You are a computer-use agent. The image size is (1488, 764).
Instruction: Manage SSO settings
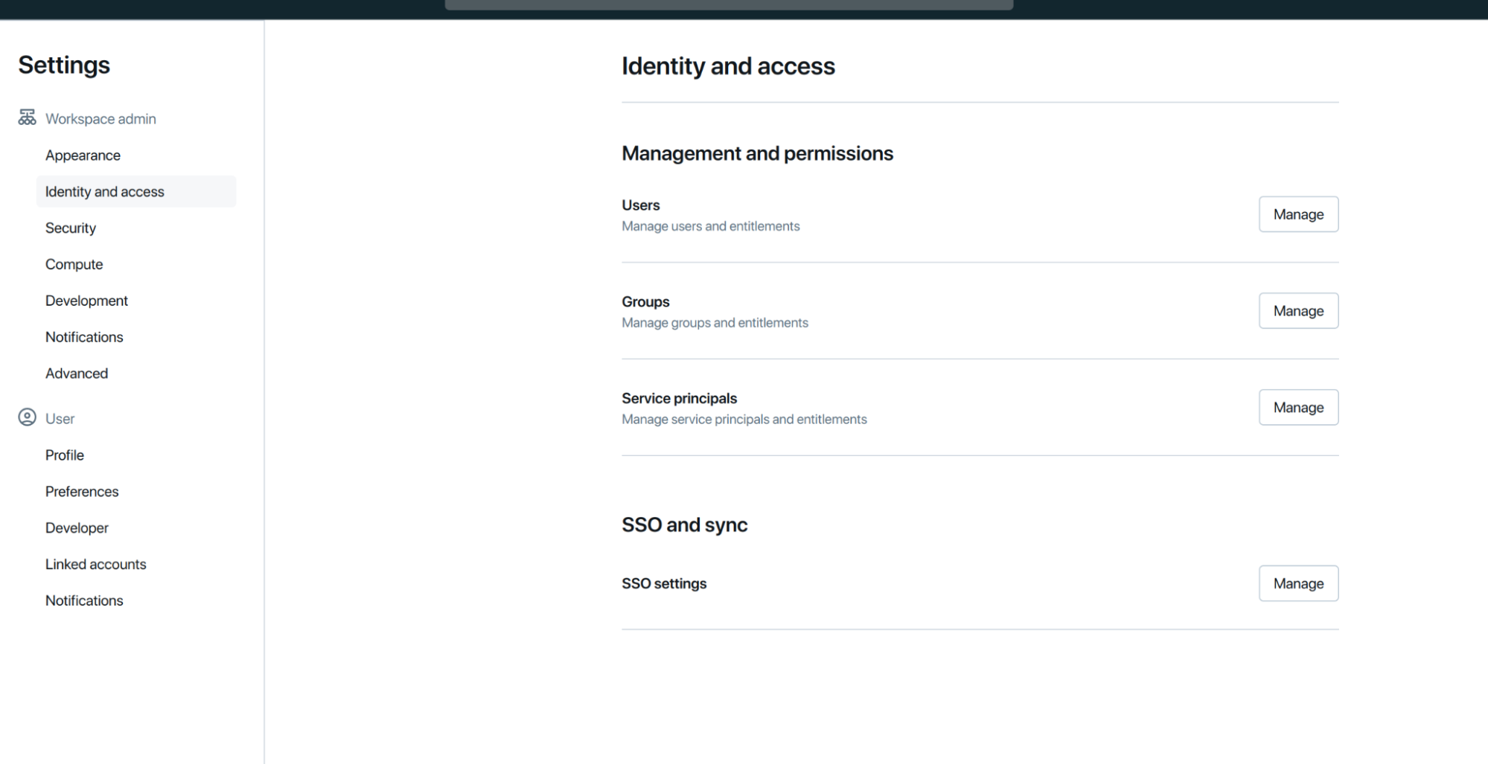[x=1298, y=584]
